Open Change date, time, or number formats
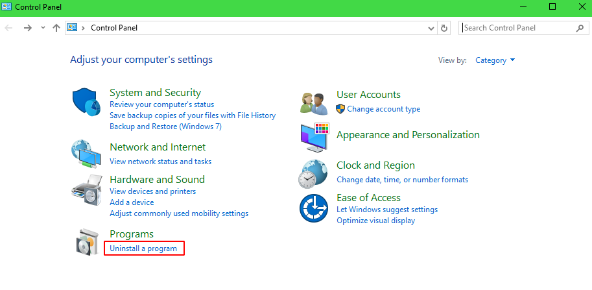The image size is (592, 290). point(403,180)
